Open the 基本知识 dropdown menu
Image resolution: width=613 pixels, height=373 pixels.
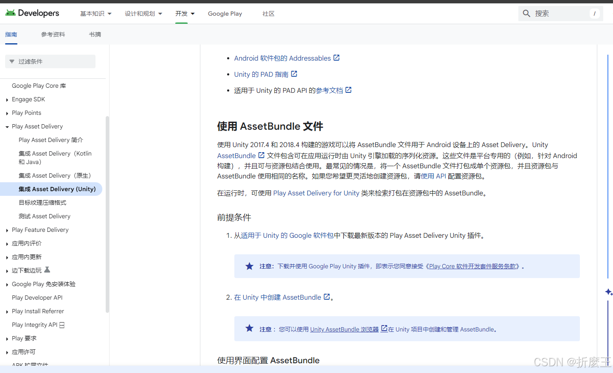(x=96, y=14)
